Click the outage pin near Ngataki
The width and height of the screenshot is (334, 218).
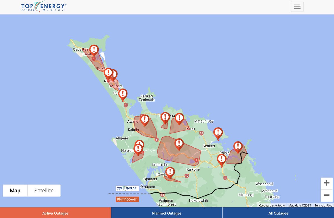(x=108, y=72)
